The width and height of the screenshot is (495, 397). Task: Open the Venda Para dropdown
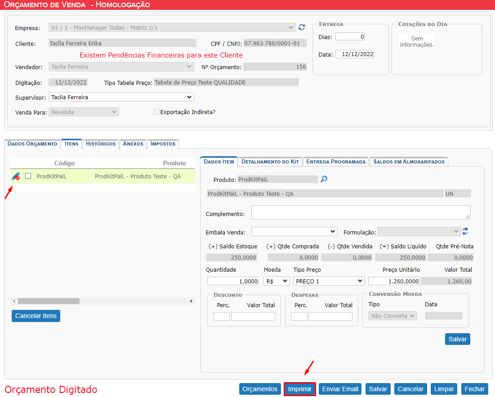pyautogui.click(x=84, y=112)
